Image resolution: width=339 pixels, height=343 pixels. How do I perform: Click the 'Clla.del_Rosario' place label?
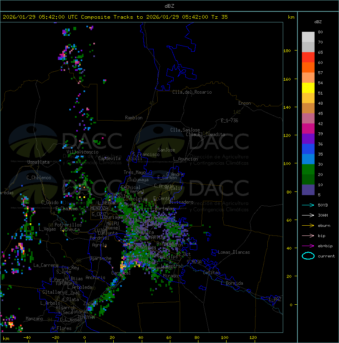coord(192,92)
